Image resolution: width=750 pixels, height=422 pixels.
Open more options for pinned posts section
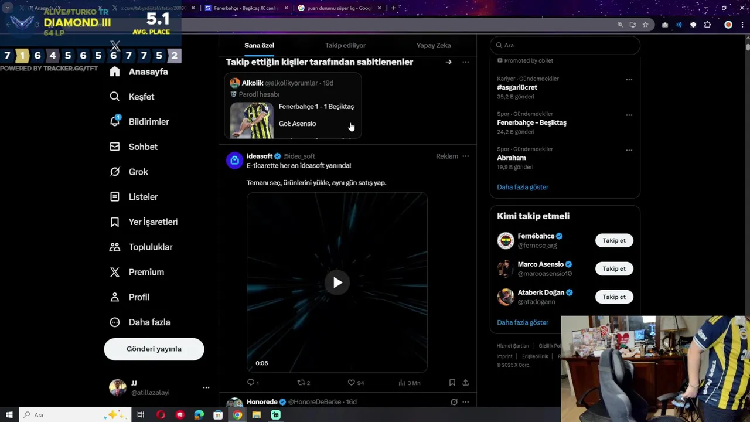(466, 62)
